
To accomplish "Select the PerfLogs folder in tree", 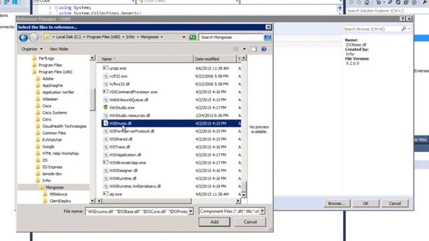I will [46, 58].
